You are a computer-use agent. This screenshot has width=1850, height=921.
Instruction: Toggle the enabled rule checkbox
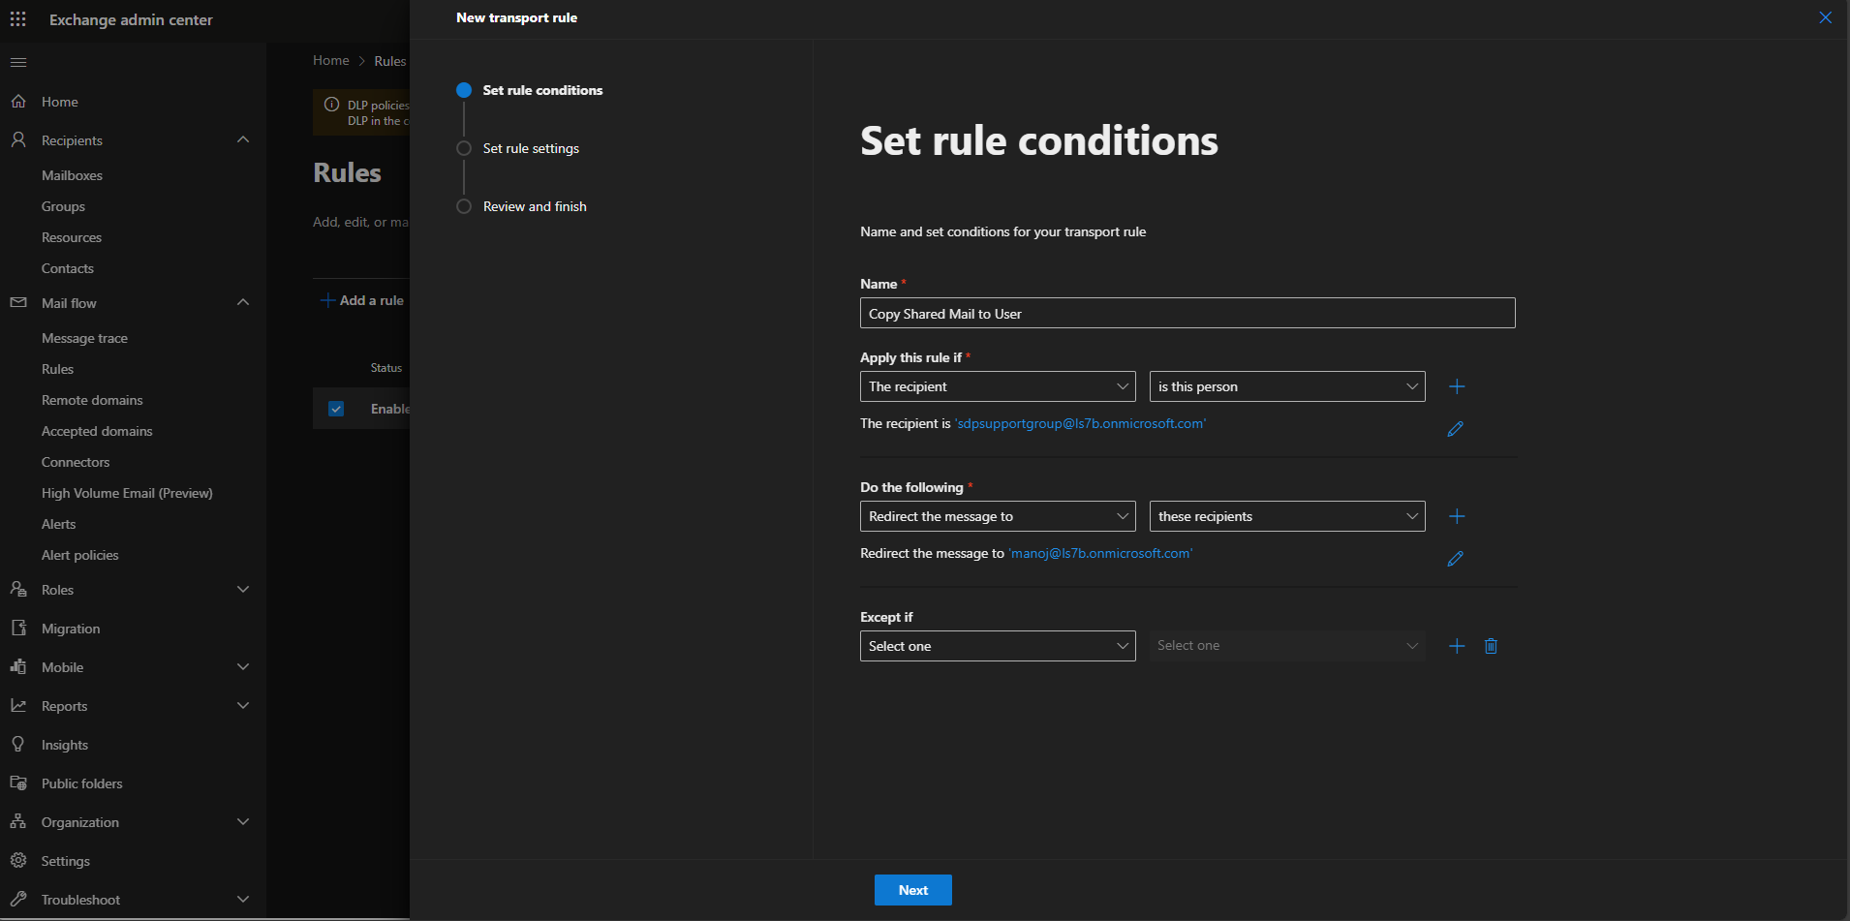[336, 409]
